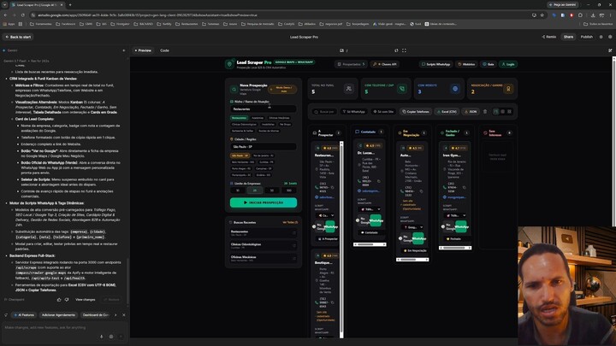Select the Curitiba - PR city chip
The height and width of the screenshot is (346, 616).
(x=266, y=162)
